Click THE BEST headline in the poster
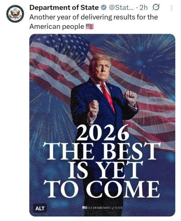This screenshot has width=181, height=221. point(102,151)
